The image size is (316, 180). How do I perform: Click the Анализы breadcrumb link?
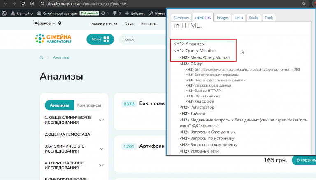click(61, 57)
